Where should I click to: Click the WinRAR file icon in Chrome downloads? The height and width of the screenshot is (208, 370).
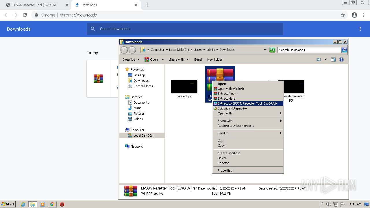coord(98,79)
